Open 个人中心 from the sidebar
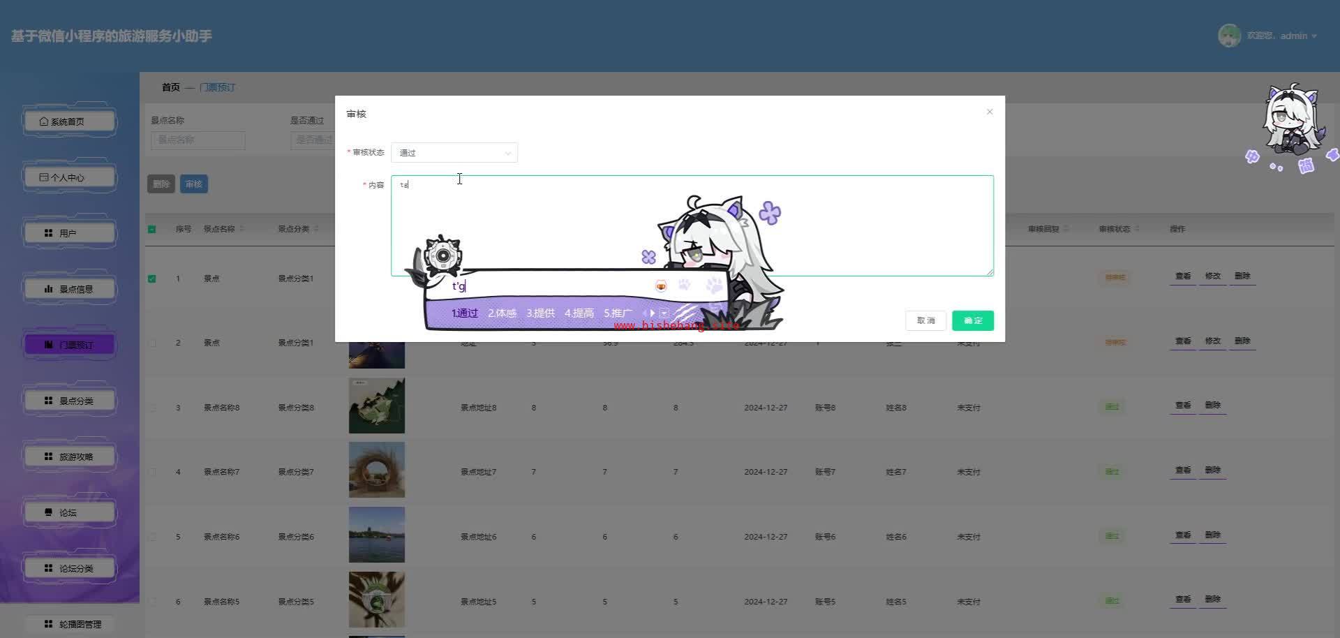 click(x=70, y=177)
